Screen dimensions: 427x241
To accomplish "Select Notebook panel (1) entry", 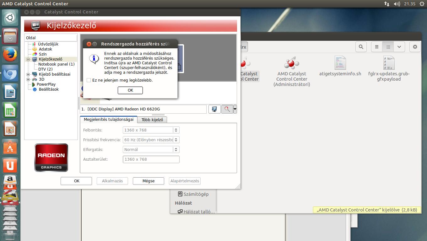I will pos(57,64).
